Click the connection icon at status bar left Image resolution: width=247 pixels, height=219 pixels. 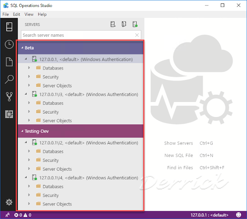pos(7,215)
